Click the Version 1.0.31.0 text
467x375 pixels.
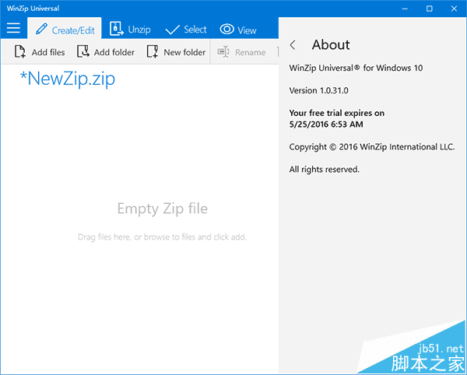[318, 90]
